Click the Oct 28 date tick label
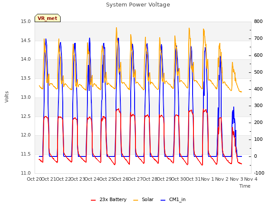This screenshot has width=277, height=208. click(x=150, y=179)
